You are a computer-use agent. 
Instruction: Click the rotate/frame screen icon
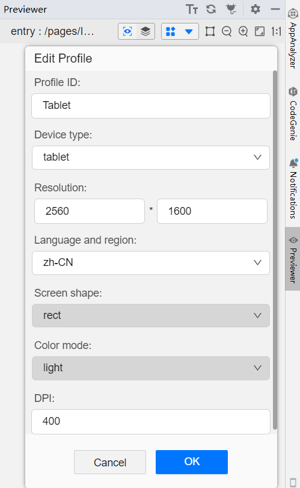point(210,31)
